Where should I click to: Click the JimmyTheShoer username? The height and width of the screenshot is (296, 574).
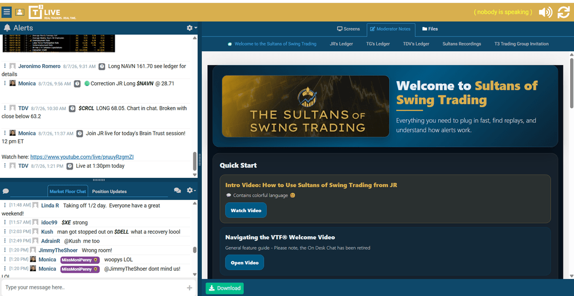(58, 250)
